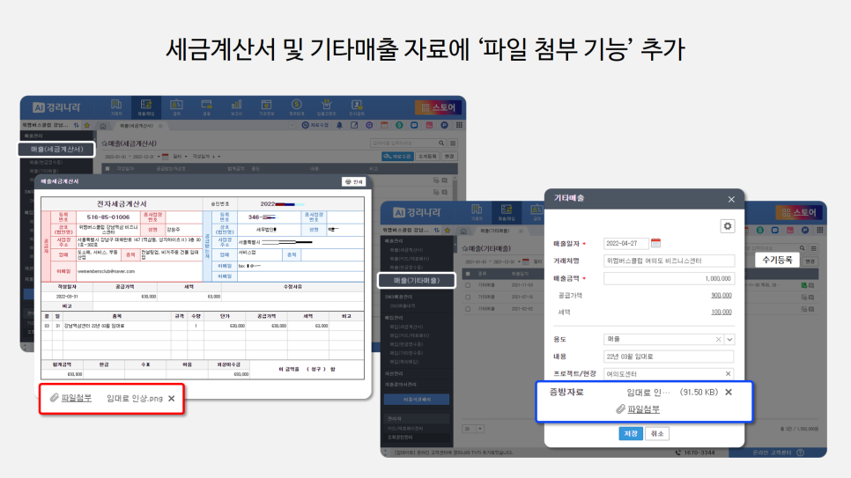Image resolution: width=851 pixels, height=478 pixels.
Task: Click 스토어 button in left window
Action: [x=438, y=107]
